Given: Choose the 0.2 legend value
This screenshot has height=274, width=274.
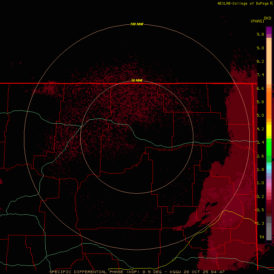Looking at the screenshot, I should coord(260,197).
